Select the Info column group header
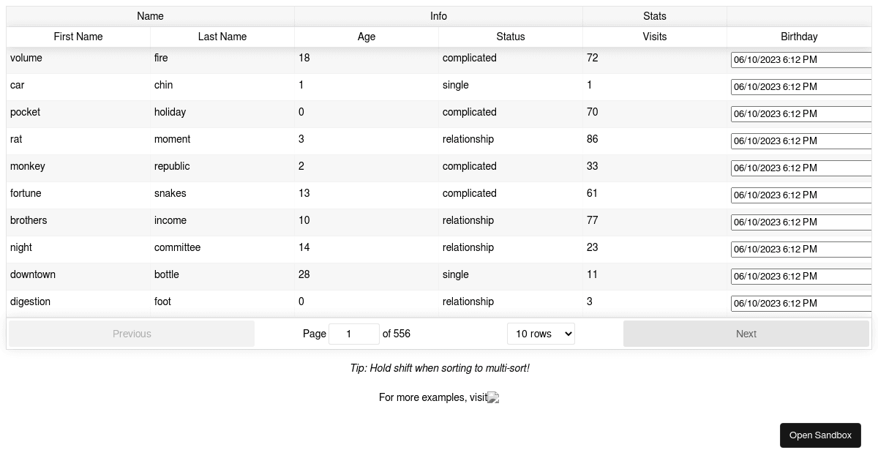This screenshot has height=461, width=878. [x=438, y=16]
